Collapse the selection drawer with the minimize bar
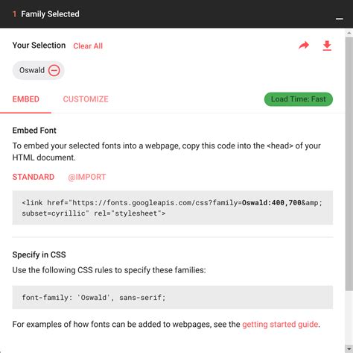353x353 pixels. (x=339, y=19)
